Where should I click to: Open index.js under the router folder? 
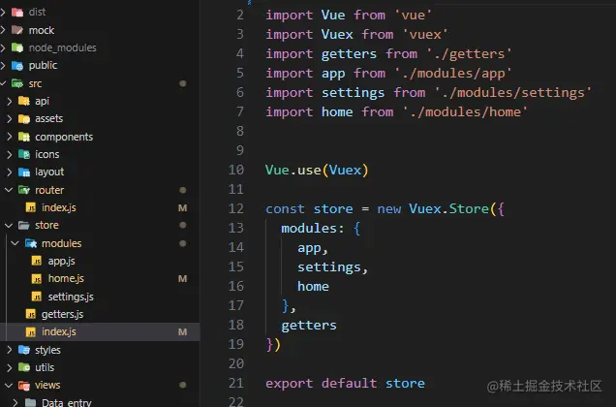[x=59, y=207]
